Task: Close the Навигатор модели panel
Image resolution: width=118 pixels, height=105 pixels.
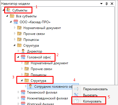Action: pyautogui.click(x=112, y=4)
